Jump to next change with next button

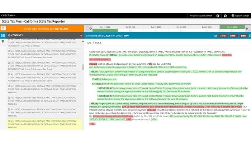(x=233, y=36)
